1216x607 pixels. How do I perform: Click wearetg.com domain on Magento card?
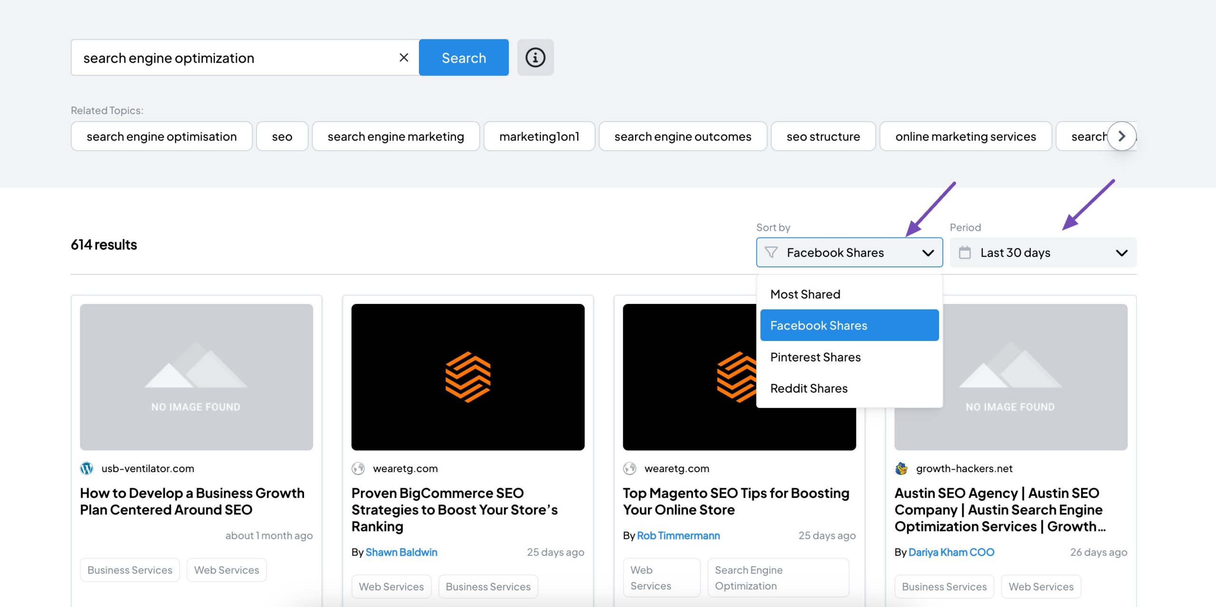[x=677, y=469]
